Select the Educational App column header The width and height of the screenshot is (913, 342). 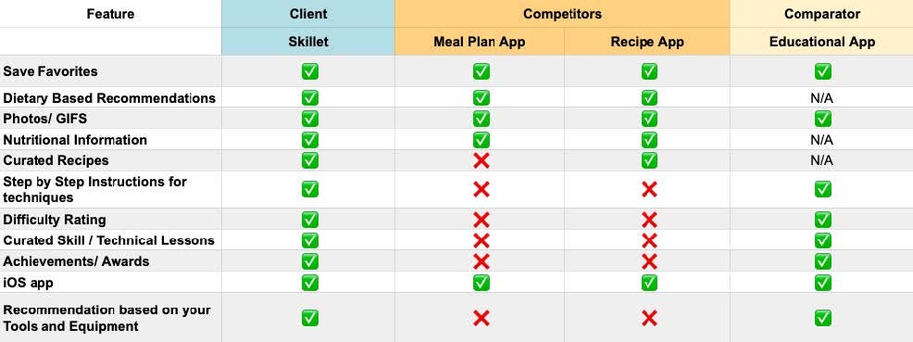[821, 42]
